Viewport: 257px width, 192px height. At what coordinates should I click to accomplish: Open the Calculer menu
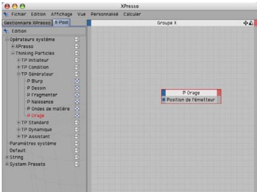[132, 14]
